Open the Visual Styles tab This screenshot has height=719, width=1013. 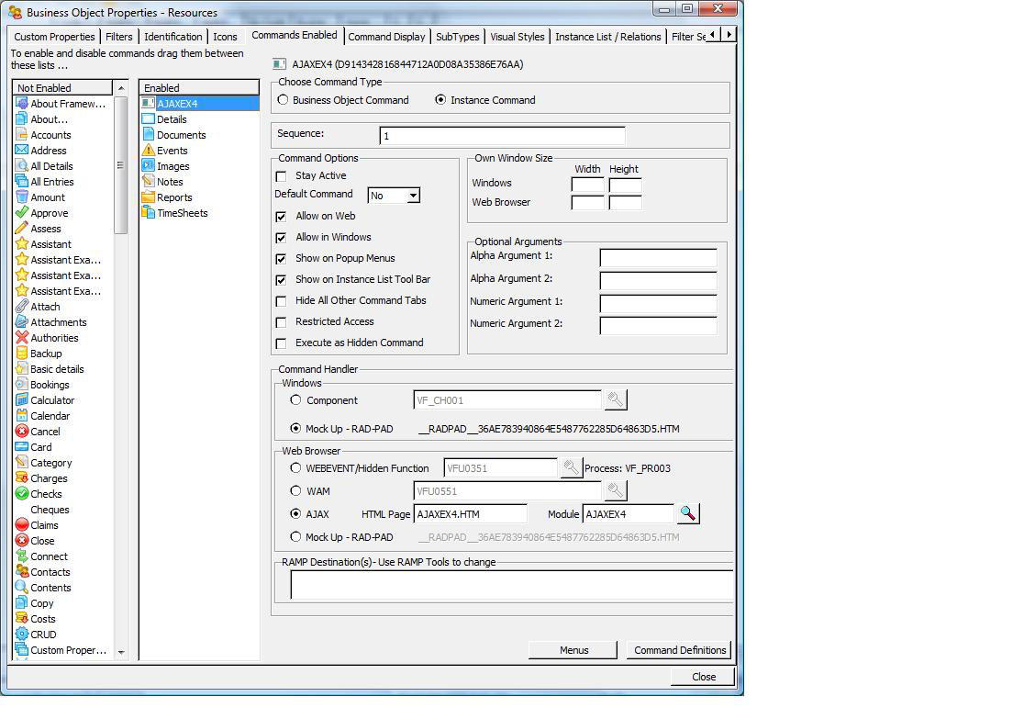(x=517, y=37)
